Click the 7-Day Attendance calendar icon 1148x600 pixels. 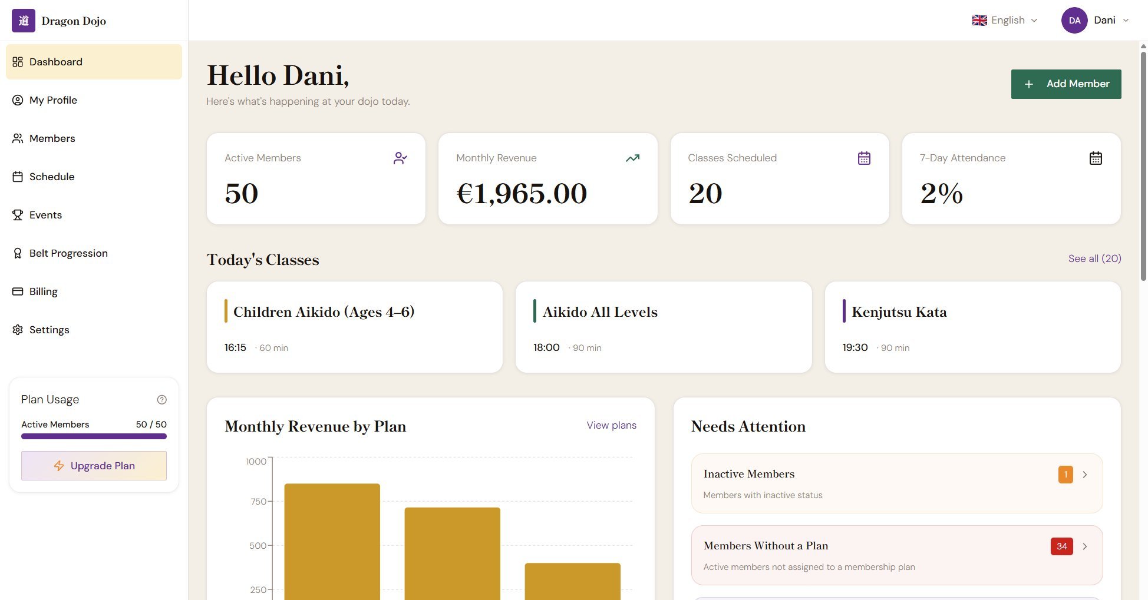[x=1096, y=158]
